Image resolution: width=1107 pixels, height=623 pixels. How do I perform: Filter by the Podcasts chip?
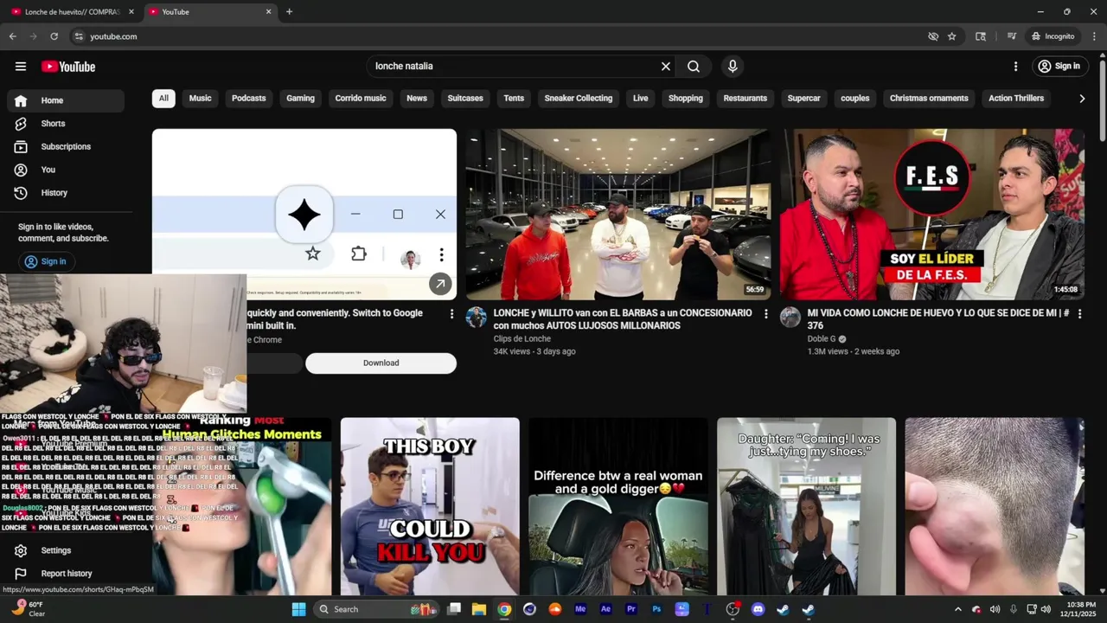tap(249, 98)
